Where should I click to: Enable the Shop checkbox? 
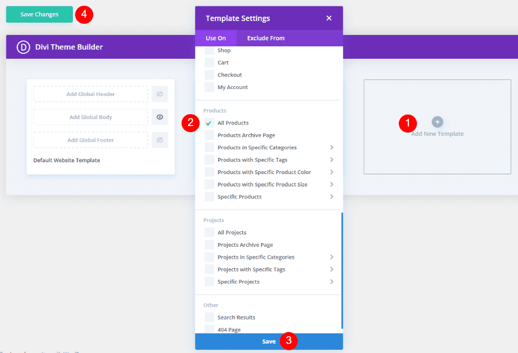click(x=209, y=50)
